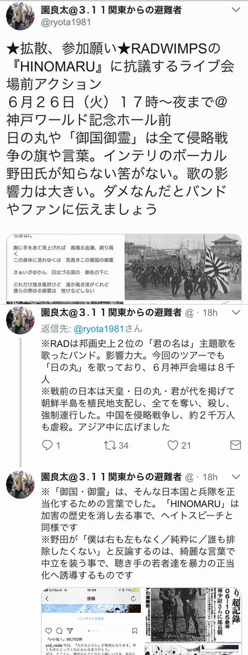Tap the heart icon in the embedded Instagram post
The image size is (248, 655).
[x=49, y=631]
